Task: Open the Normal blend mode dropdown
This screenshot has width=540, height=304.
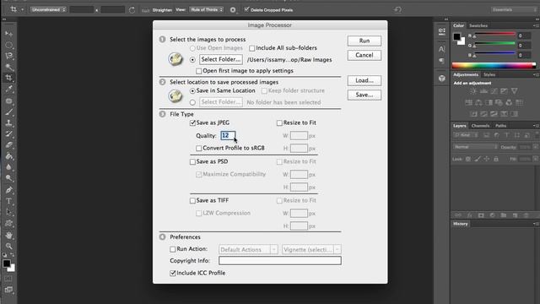Action: 476,147
